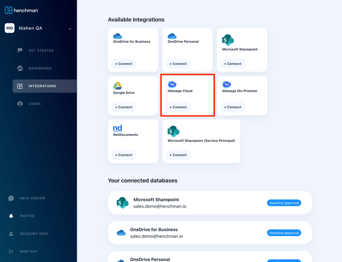Click the Help Center icon
Image resolution: width=342 pixels, height=262 pixels.
(11, 198)
